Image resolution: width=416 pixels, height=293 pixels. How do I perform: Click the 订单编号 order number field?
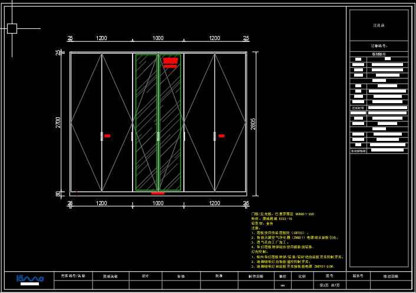[378, 45]
